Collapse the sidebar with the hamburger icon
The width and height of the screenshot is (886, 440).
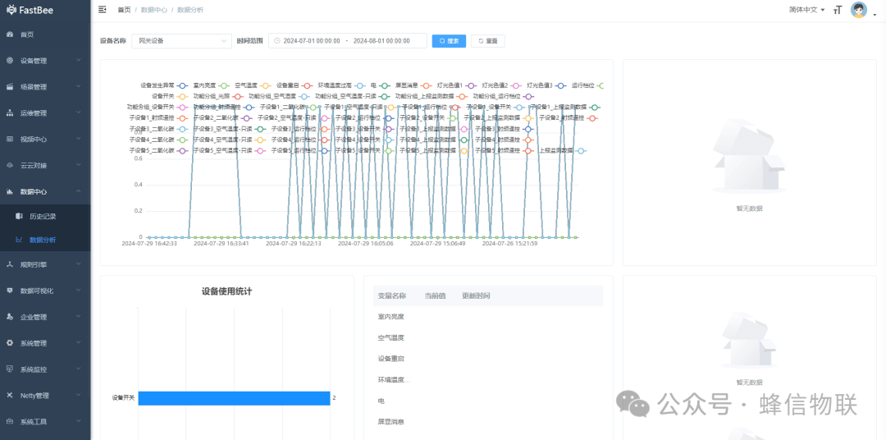(103, 10)
